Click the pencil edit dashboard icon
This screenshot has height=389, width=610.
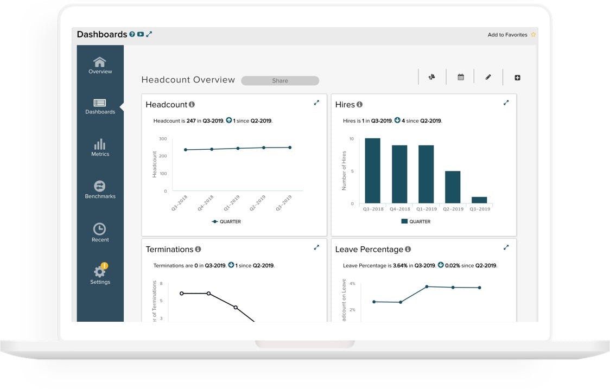[488, 77]
